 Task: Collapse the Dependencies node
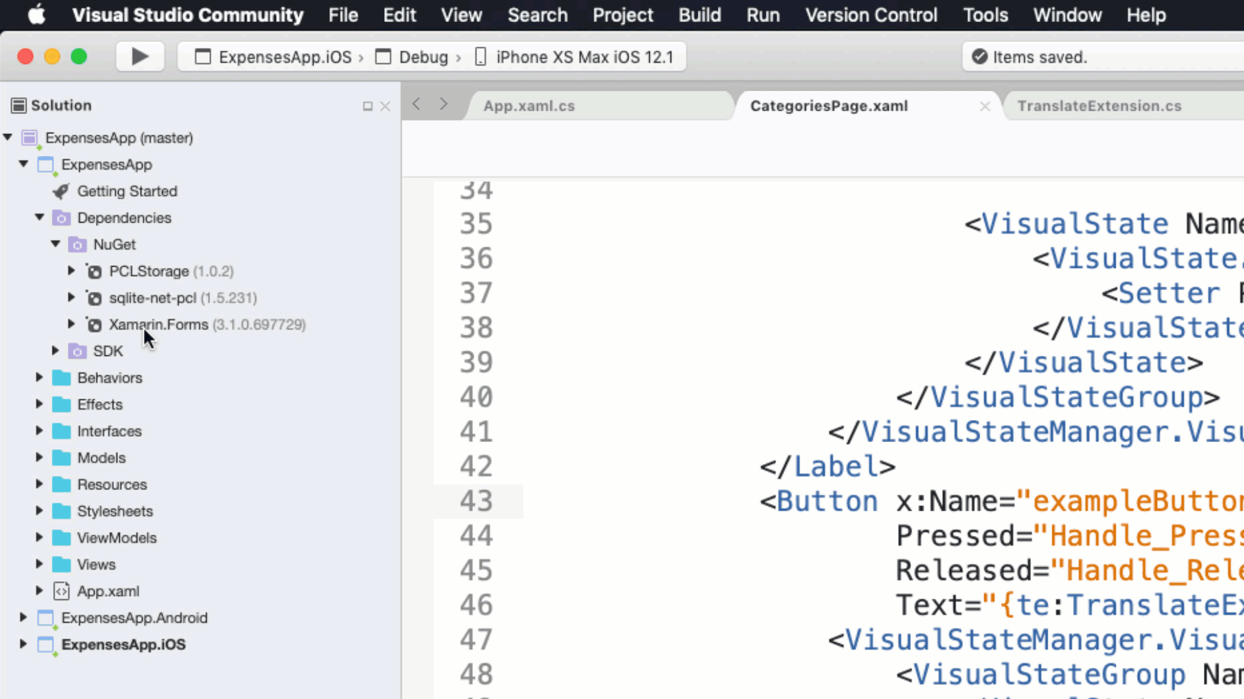point(40,217)
